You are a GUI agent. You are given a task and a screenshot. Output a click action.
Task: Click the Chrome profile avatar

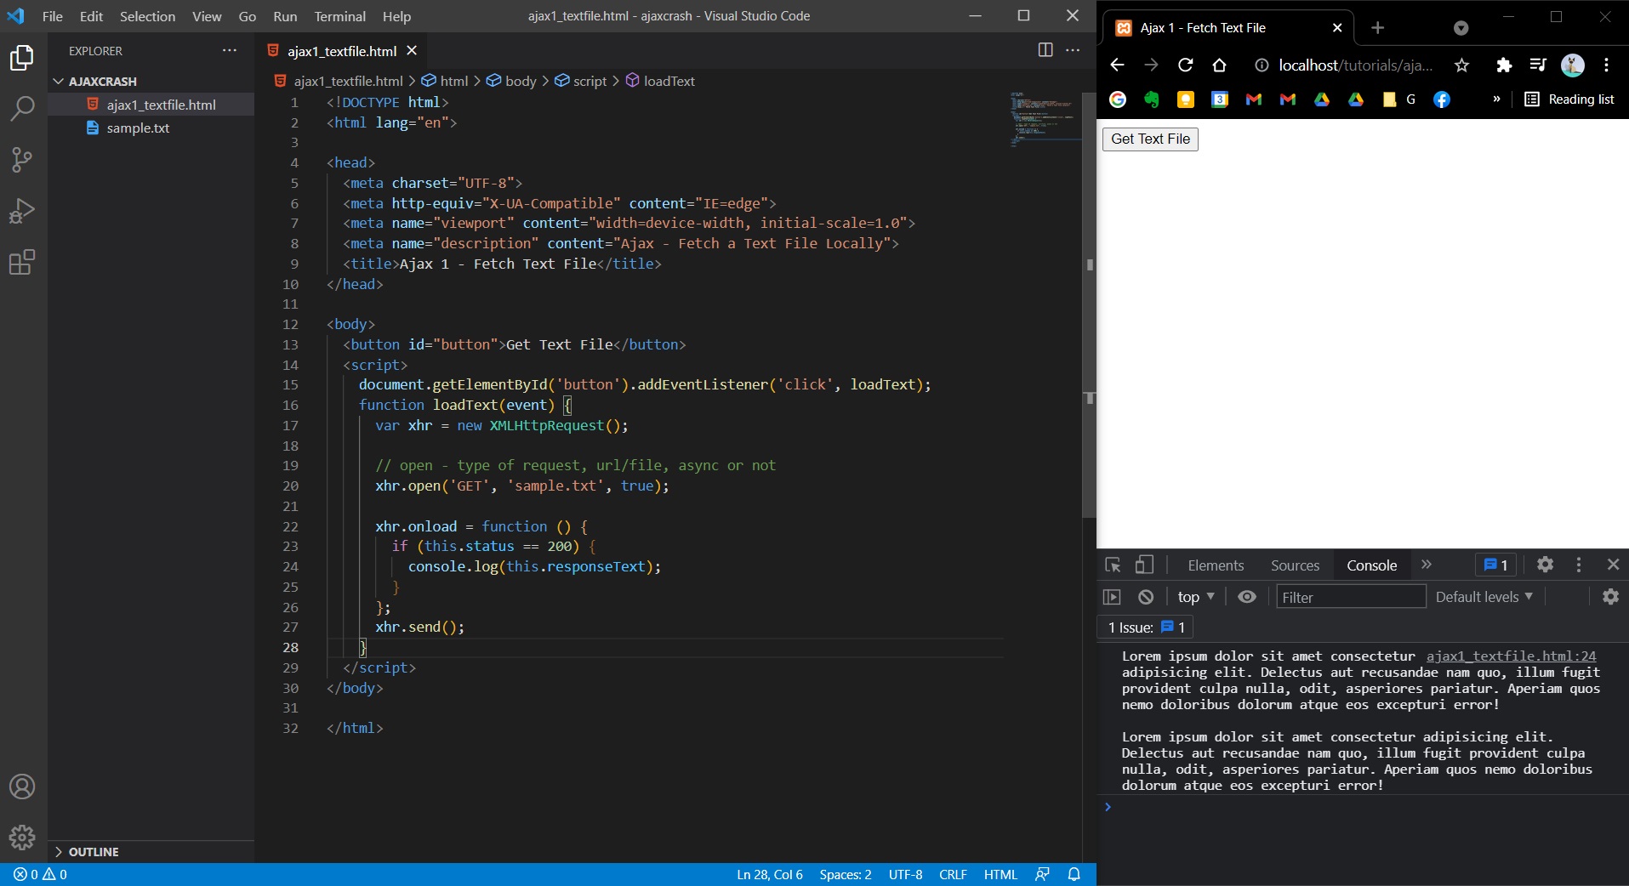pos(1573,65)
